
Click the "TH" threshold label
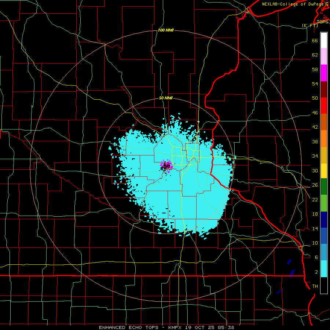[x=315, y=286]
